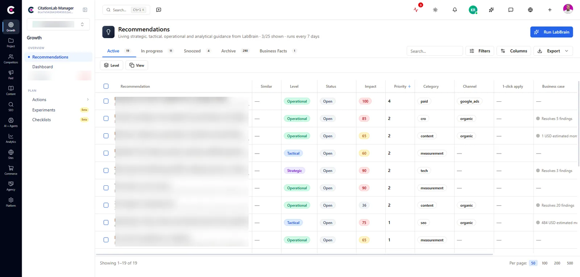The image size is (580, 277).
Task: Tick the checkbox for the cro row
Action: pos(106,118)
